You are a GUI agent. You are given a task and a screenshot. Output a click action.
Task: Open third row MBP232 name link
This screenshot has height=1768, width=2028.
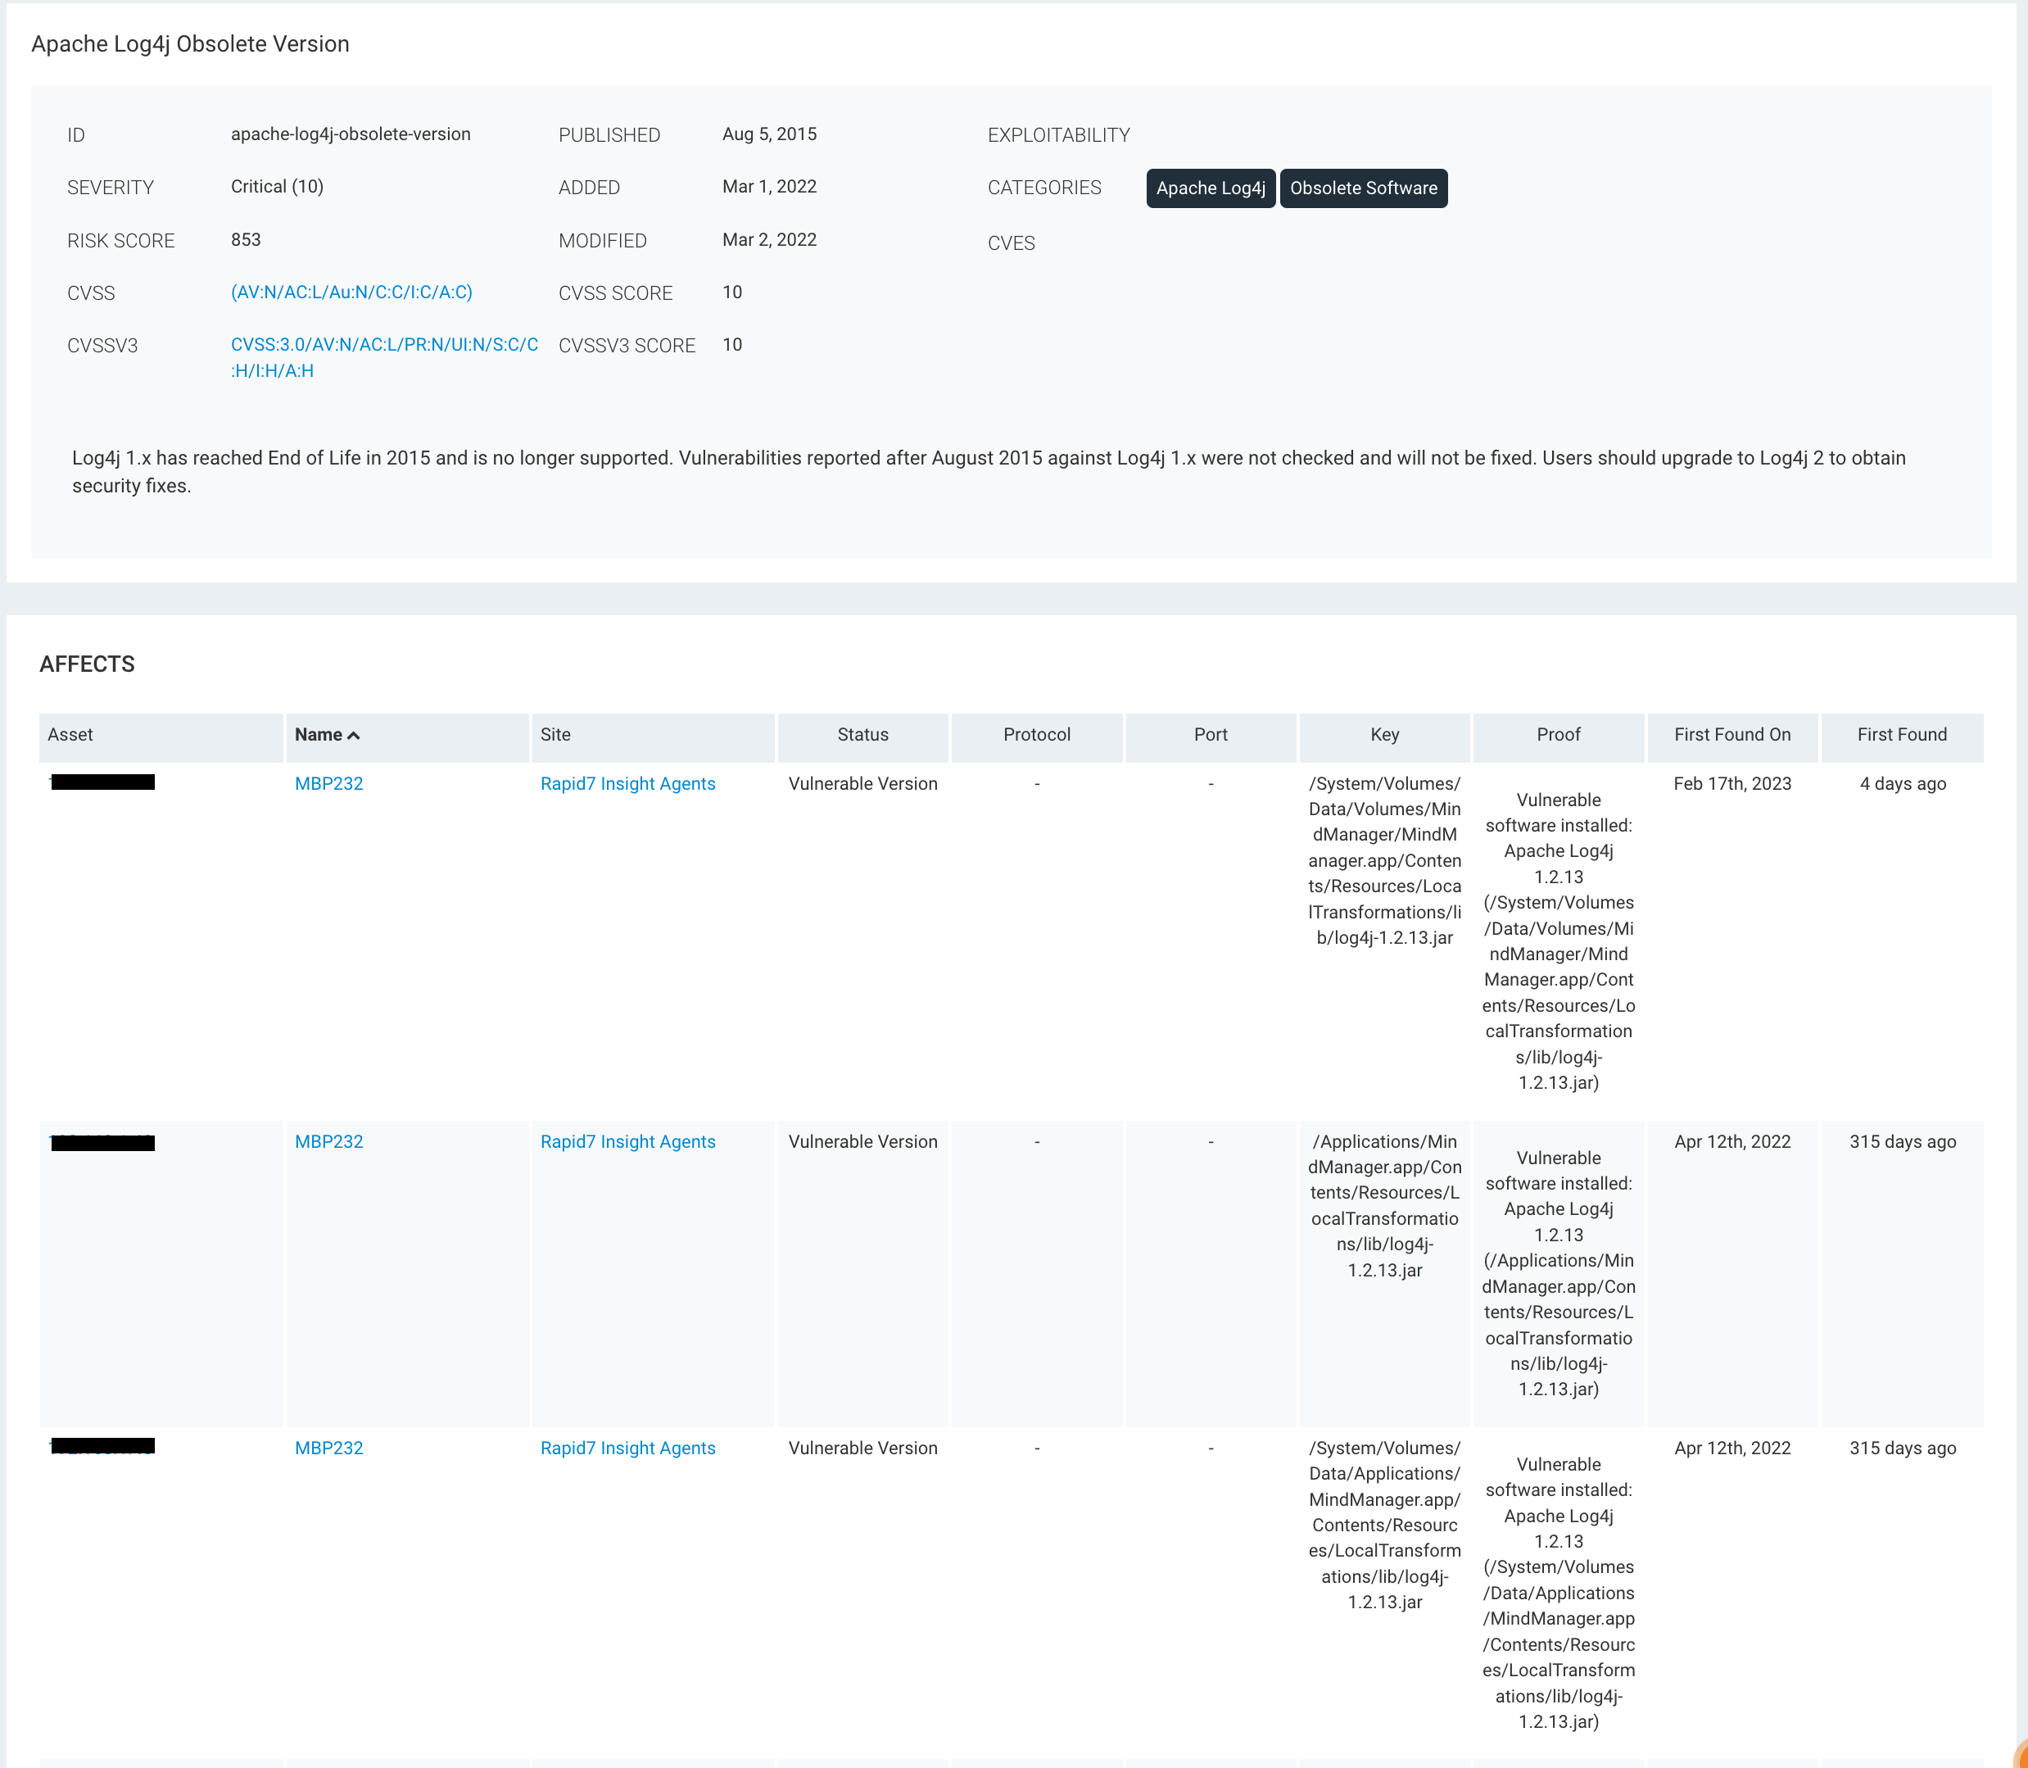[328, 1448]
